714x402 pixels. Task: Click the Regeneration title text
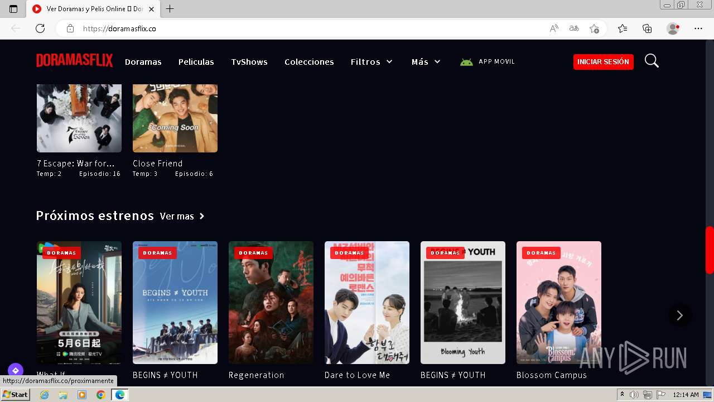click(257, 375)
